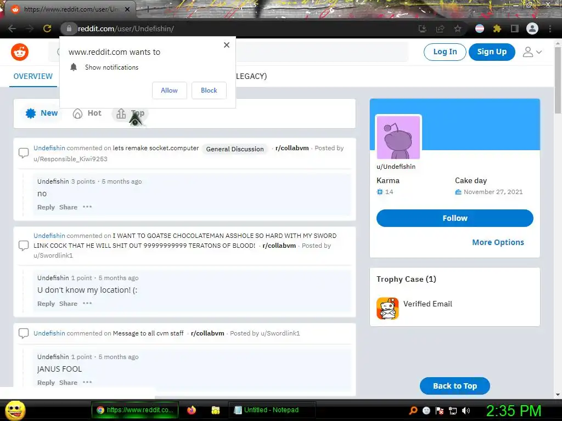Image resolution: width=562 pixels, height=421 pixels.
Task: Click the Reddit Snoo logo
Action: [x=20, y=52]
